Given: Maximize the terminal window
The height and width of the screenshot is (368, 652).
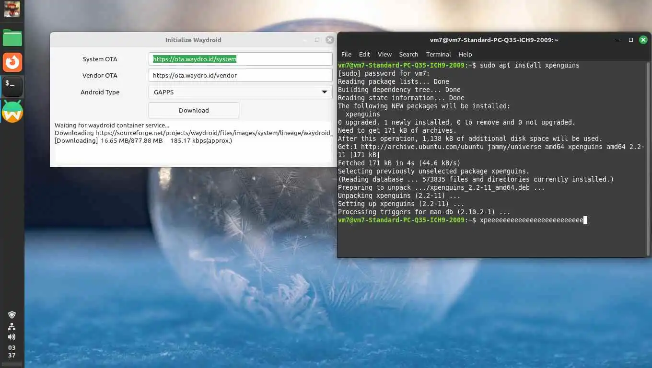Looking at the screenshot, I should pos(631,40).
